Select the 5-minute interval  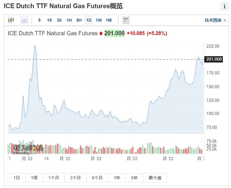[39, 20]
